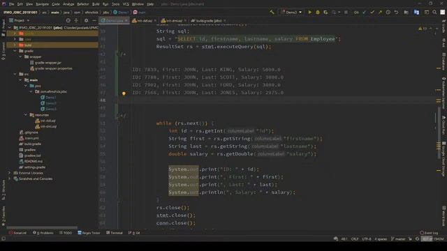Open the TODO tool window
Image resolution: width=447 pixels, height=251 pixels.
[x=66, y=233]
